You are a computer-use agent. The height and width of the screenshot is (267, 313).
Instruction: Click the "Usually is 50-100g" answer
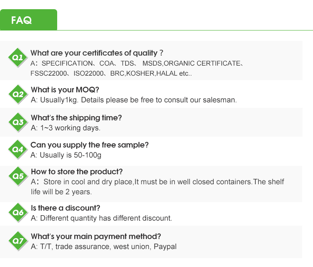66,155
